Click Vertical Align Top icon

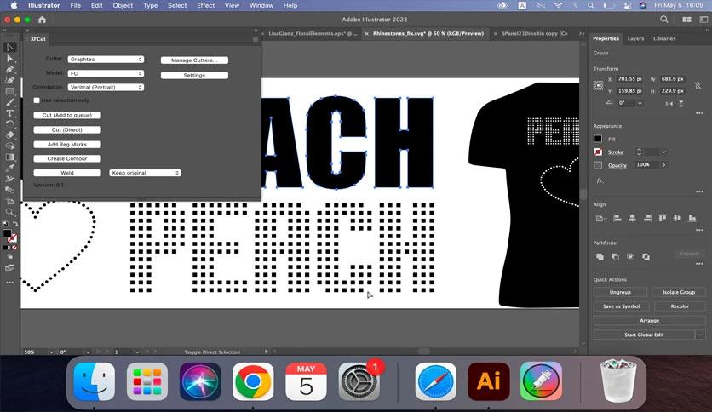click(x=663, y=218)
